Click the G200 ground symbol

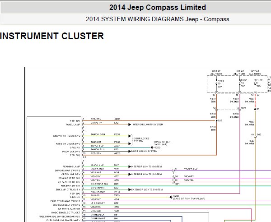point(152,148)
